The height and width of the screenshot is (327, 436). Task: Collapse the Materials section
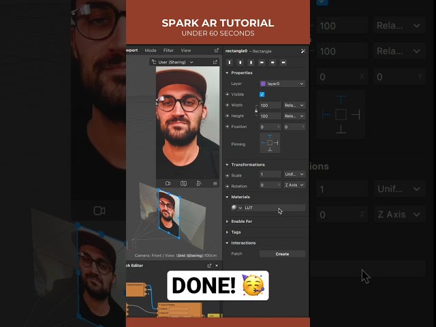click(227, 197)
